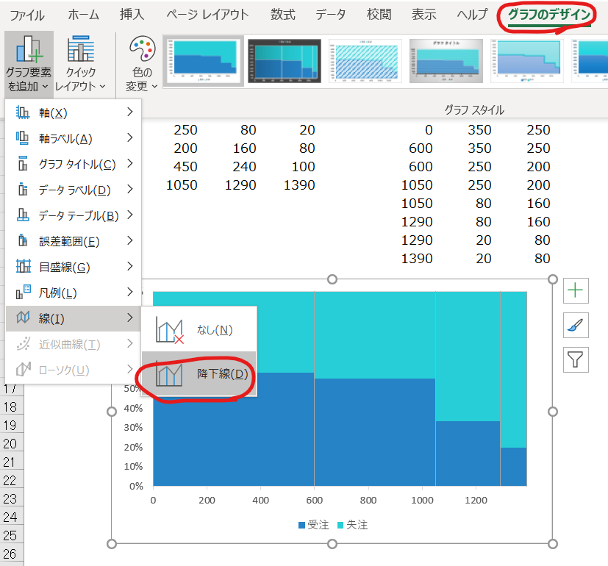Viewport: 608px width, 566px height.
Task: Click the グラフ要素を追加 (Add Chart Element) icon
Action: (x=28, y=50)
